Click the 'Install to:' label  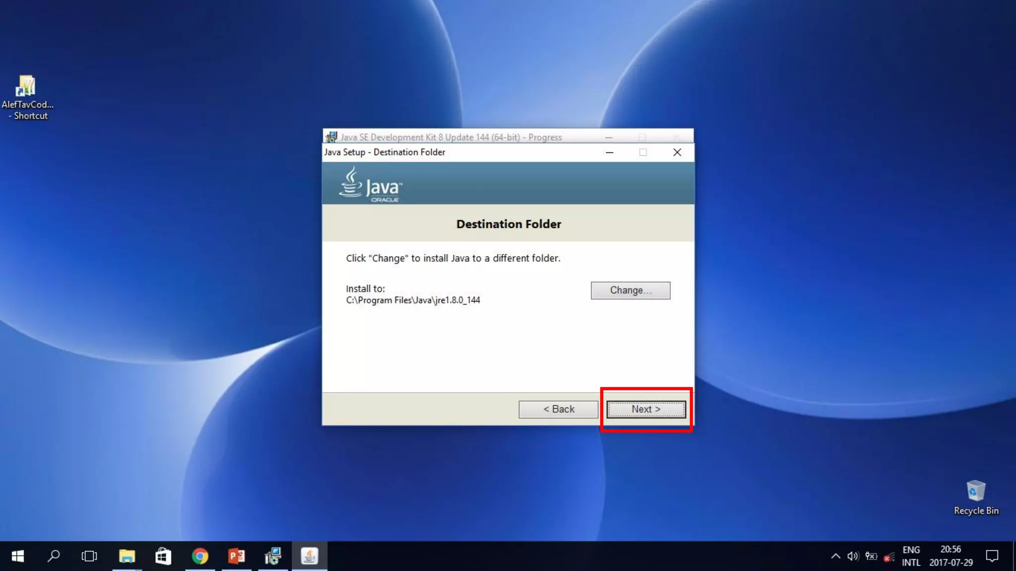click(365, 288)
